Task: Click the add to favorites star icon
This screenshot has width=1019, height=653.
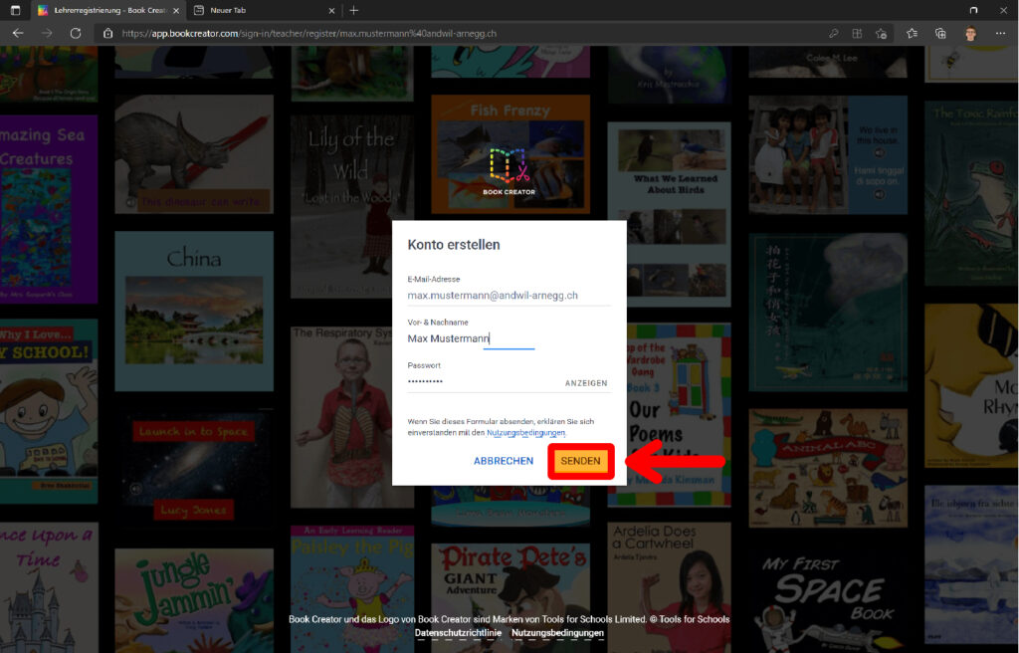Action: coord(881,33)
